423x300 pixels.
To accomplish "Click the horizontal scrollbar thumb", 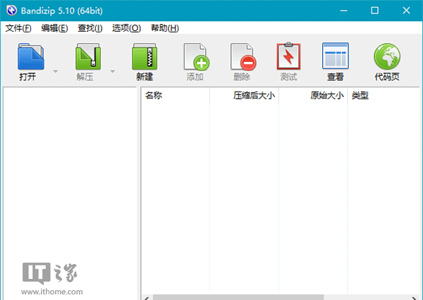I will [238, 297].
